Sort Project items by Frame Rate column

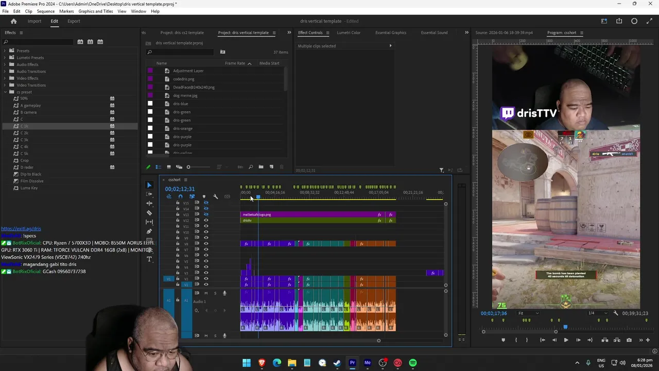pos(235,63)
